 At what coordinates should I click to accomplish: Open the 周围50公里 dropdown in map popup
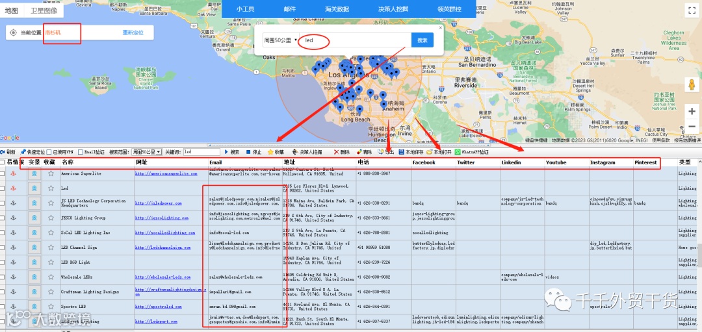tap(280, 40)
